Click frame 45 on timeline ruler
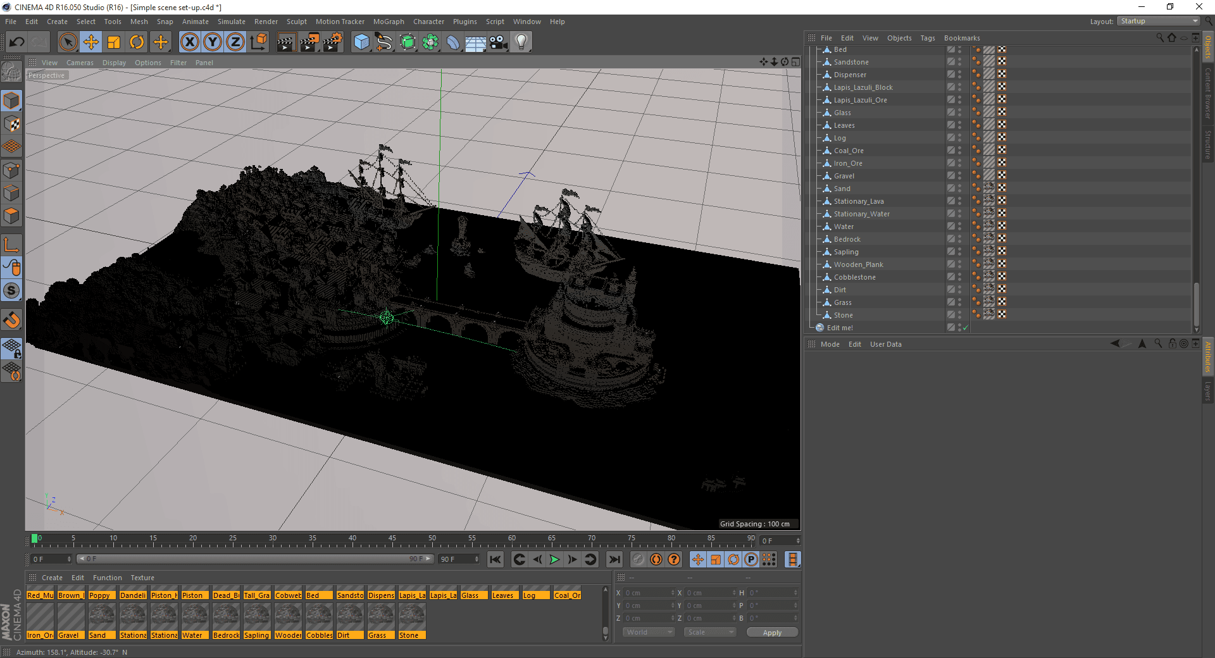Image resolution: width=1215 pixels, height=658 pixels. (392, 540)
